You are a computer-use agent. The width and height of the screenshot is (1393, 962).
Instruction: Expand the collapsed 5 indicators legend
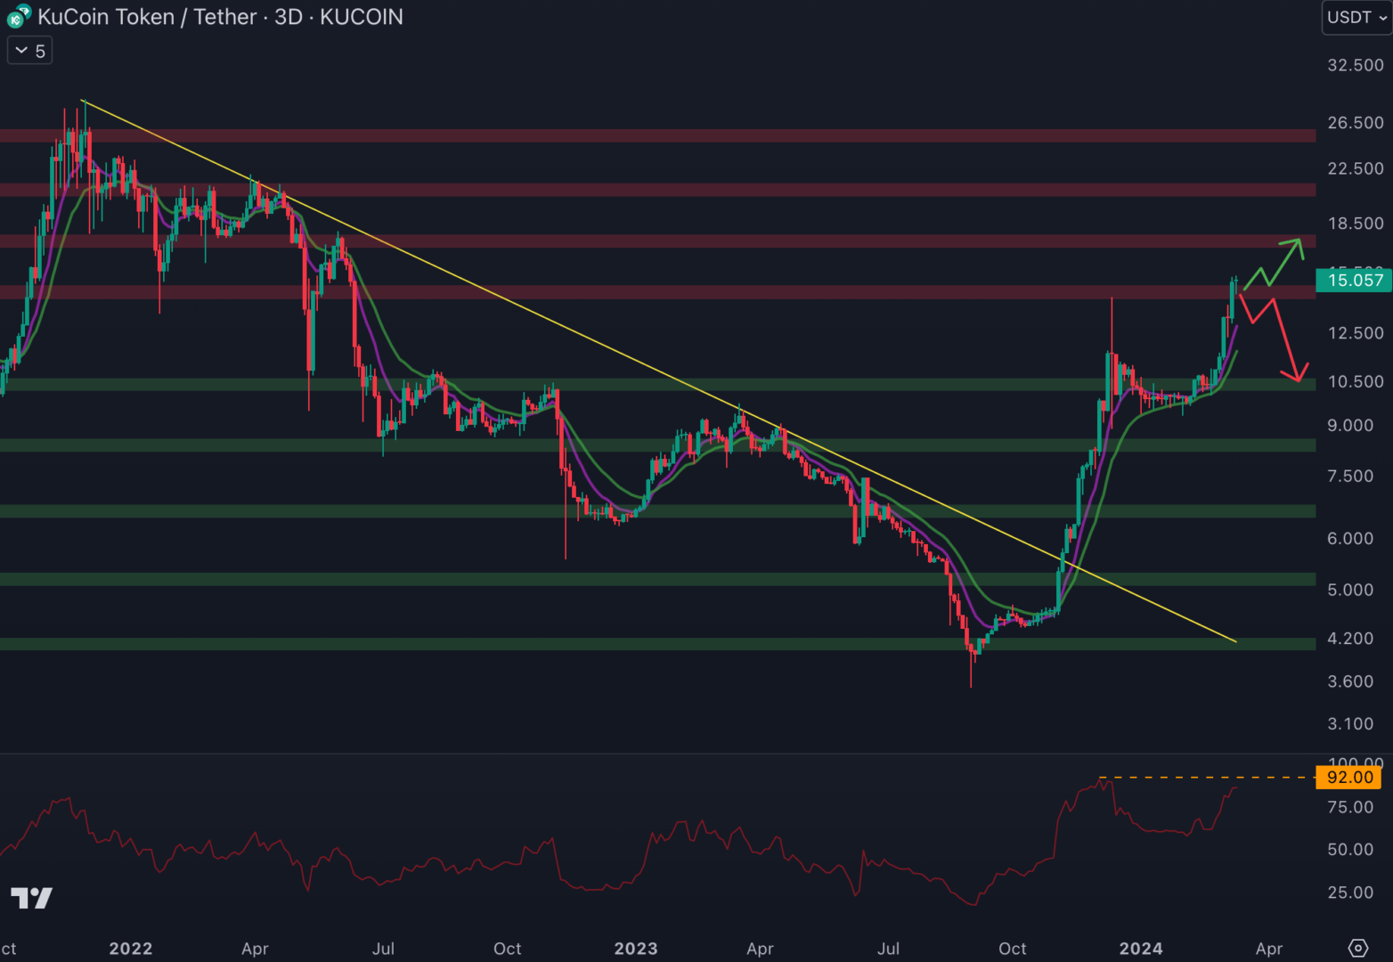[29, 51]
